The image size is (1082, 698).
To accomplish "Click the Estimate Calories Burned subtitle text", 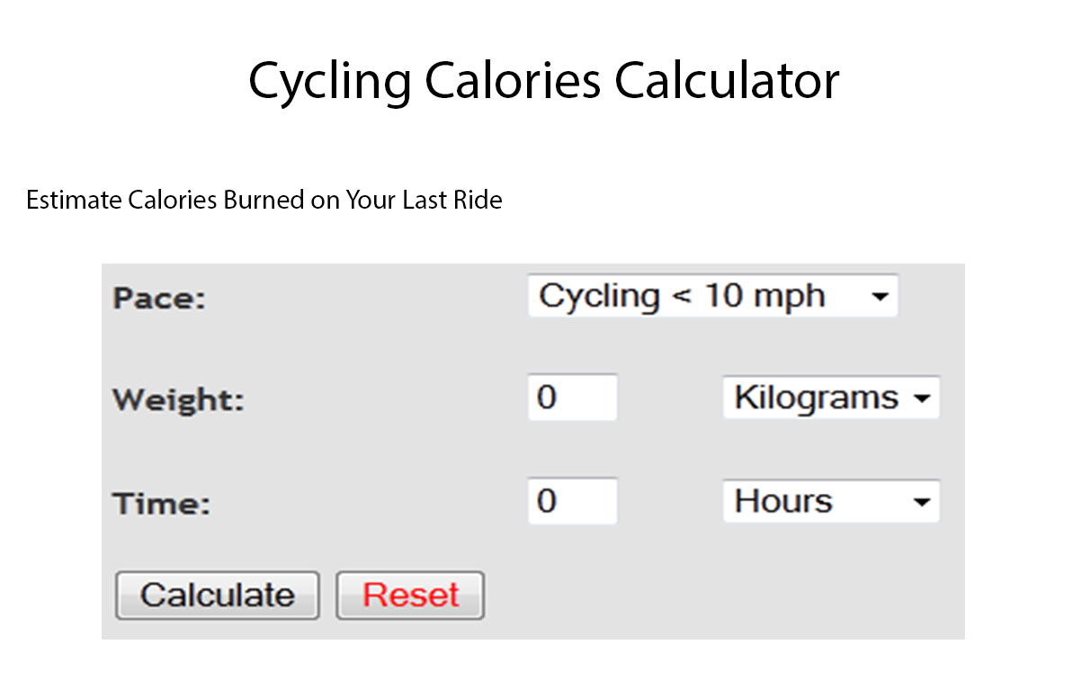I will [264, 200].
